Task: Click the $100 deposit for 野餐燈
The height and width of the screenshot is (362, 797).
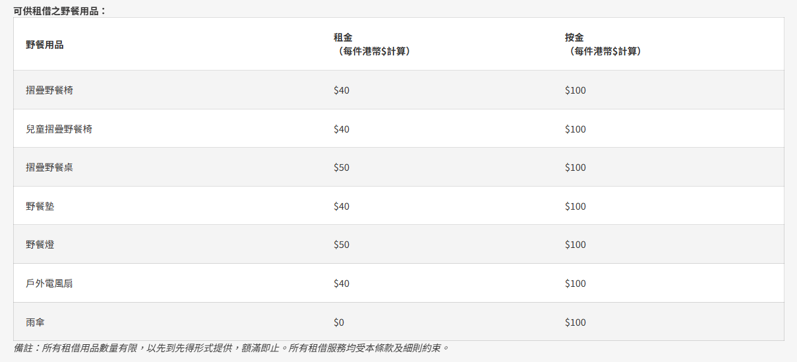Action: 576,245
